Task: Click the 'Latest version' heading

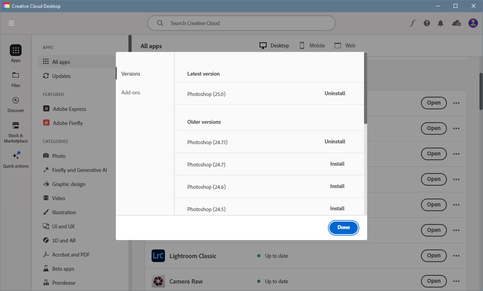Action: pyautogui.click(x=203, y=74)
